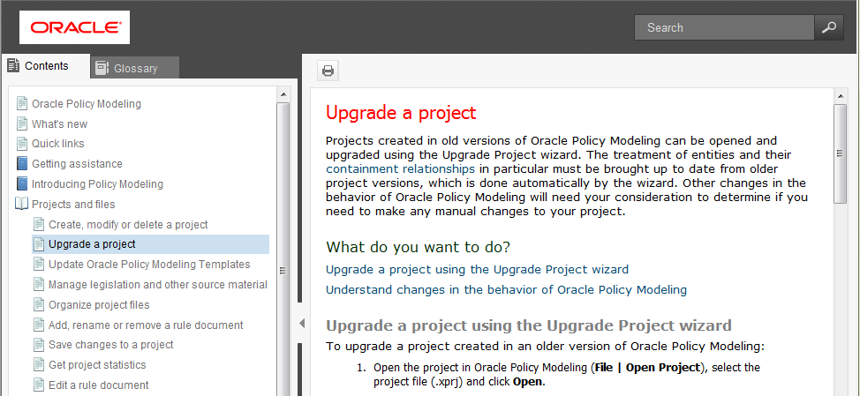Open Manage legislation and other source material

click(x=158, y=285)
